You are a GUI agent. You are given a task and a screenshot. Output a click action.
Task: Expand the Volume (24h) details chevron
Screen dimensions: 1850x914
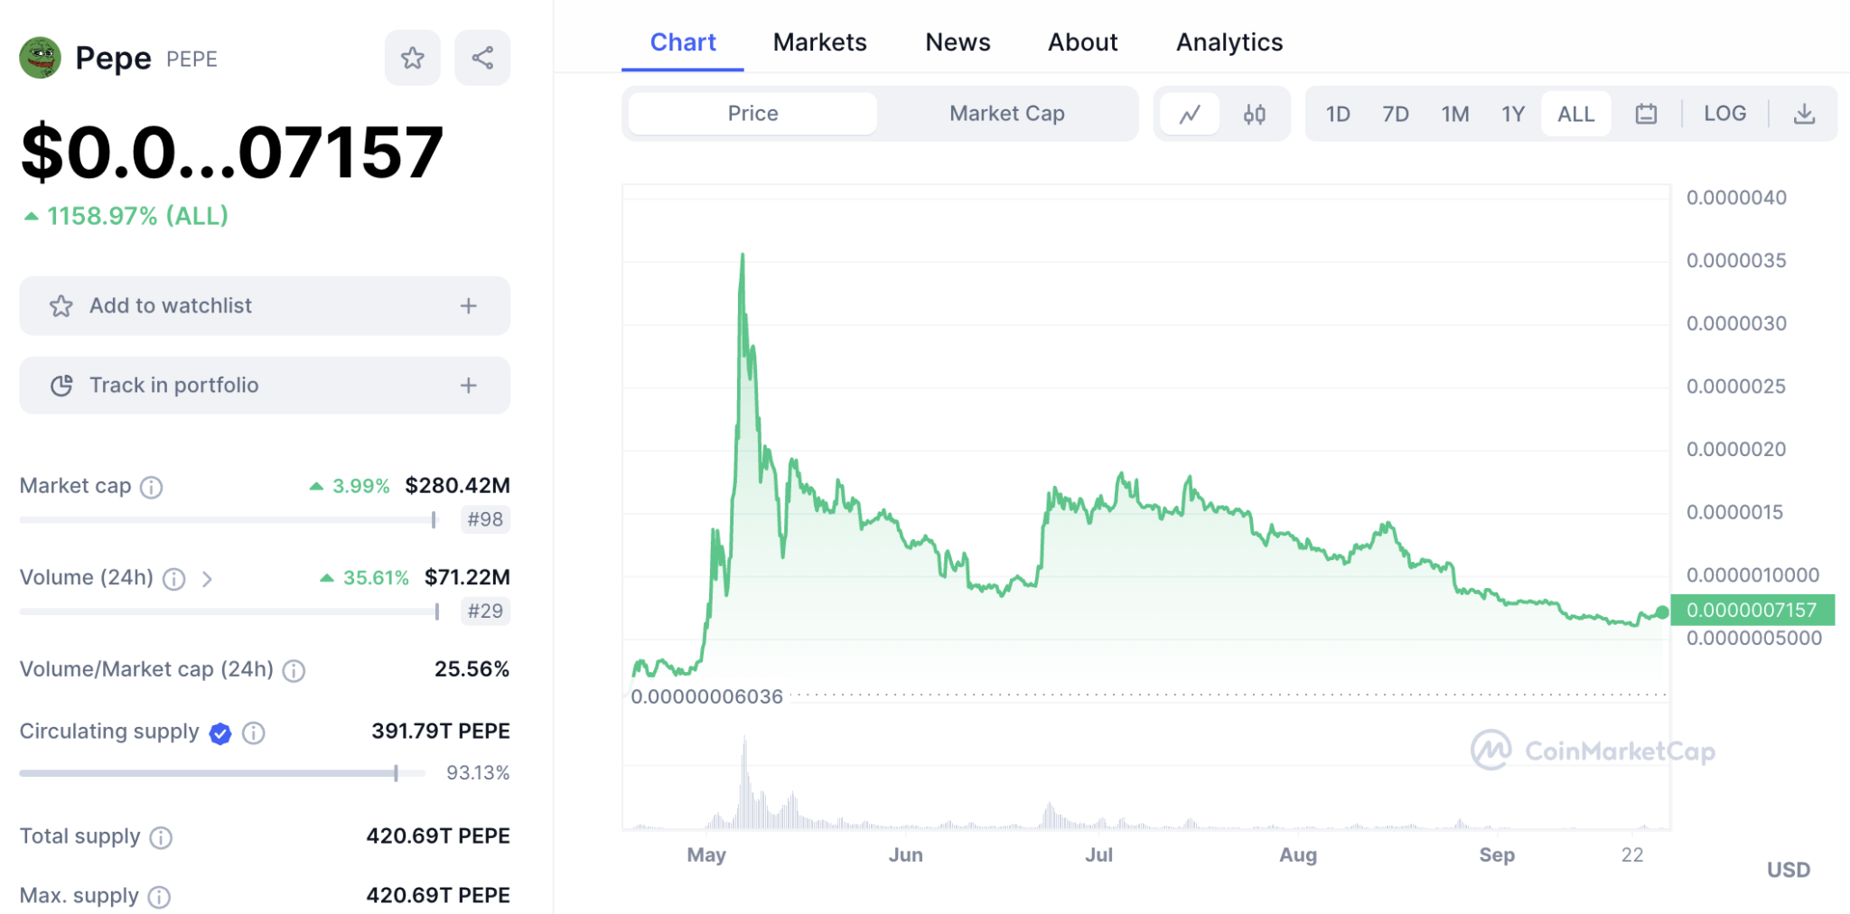(x=208, y=579)
